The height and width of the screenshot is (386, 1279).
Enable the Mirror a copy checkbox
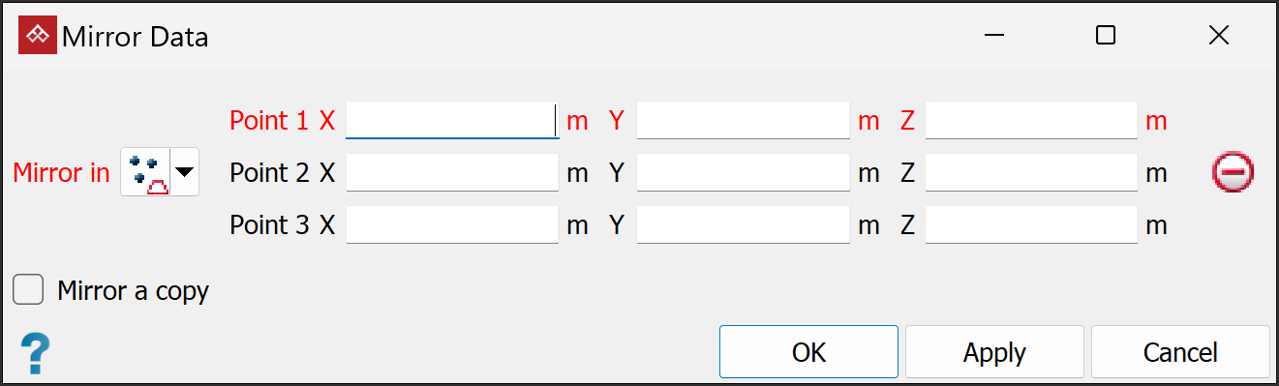[28, 289]
